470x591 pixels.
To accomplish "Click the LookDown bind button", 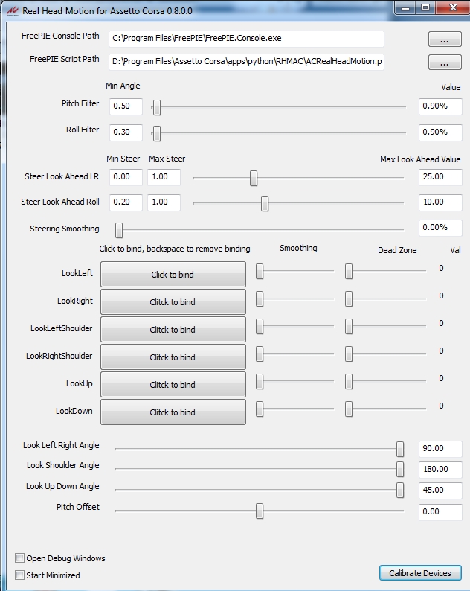I will [173, 412].
